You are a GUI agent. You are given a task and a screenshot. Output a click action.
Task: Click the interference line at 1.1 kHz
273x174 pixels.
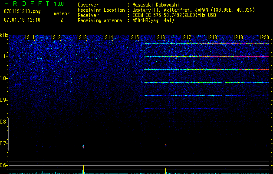point(207,57)
